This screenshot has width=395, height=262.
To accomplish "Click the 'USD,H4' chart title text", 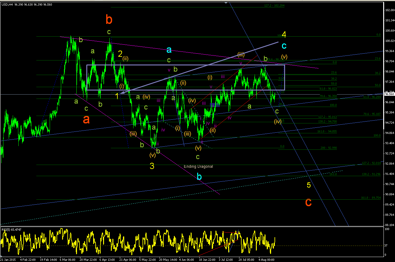I will 7,4.
